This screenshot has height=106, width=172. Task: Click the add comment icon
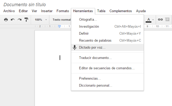pyautogui.click(x=167, y=20)
